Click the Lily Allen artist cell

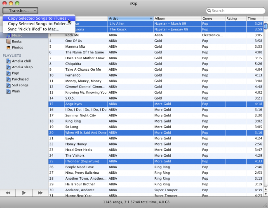point(130,24)
